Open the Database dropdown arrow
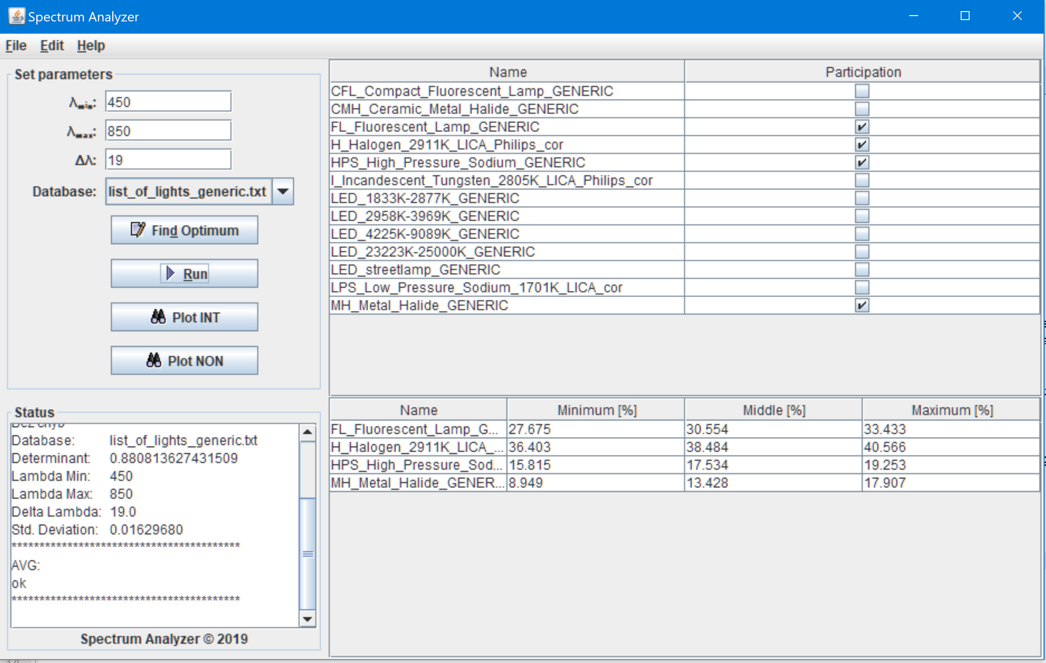 pos(283,191)
